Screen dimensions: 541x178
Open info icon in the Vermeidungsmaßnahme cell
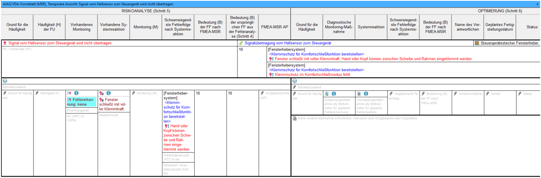(x=366, y=94)
